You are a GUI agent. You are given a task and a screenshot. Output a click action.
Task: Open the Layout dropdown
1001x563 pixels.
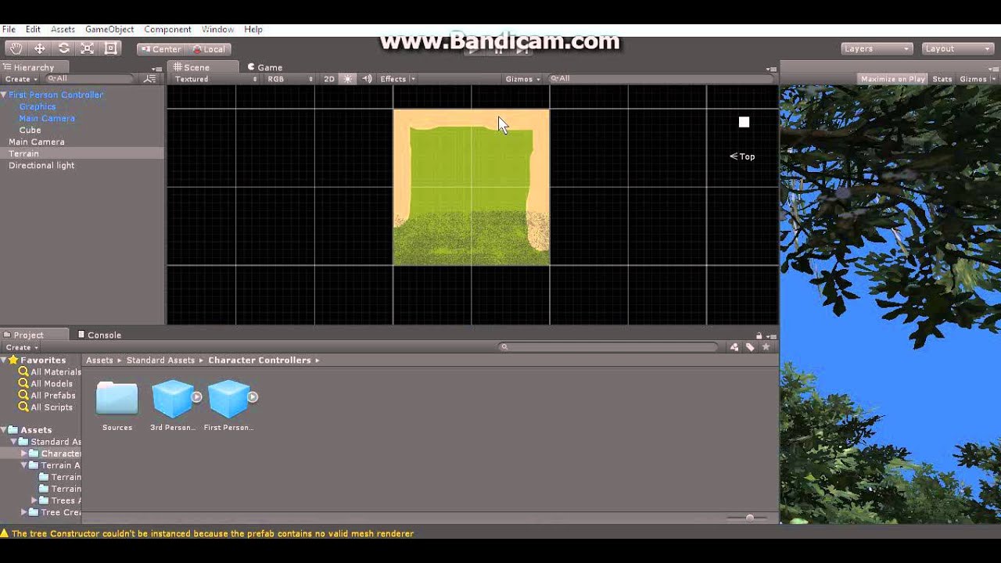[x=957, y=48]
